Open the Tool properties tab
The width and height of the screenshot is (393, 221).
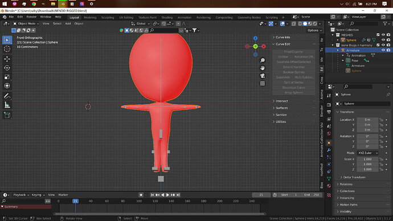click(x=329, y=96)
